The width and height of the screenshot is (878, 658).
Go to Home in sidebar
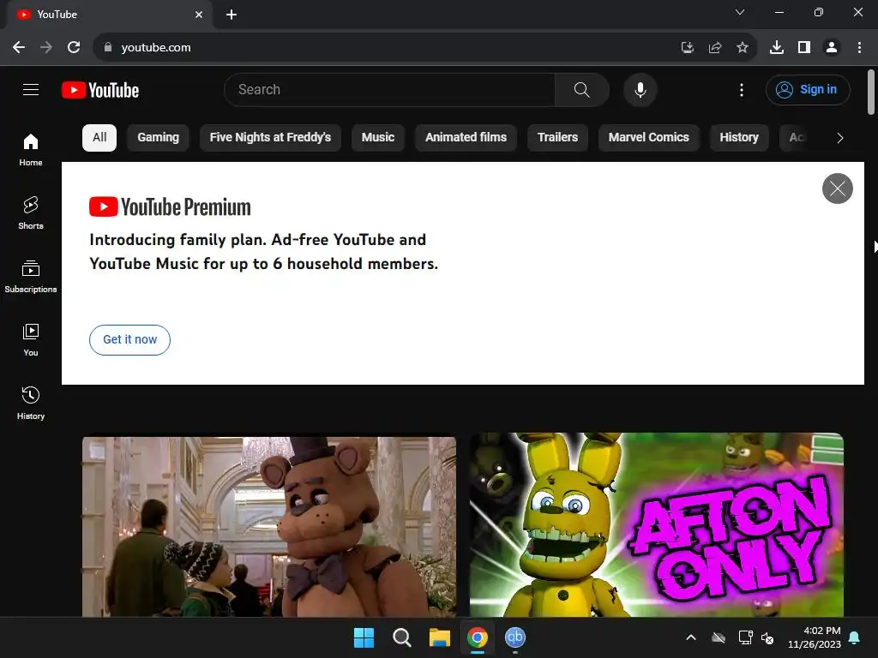point(31,149)
